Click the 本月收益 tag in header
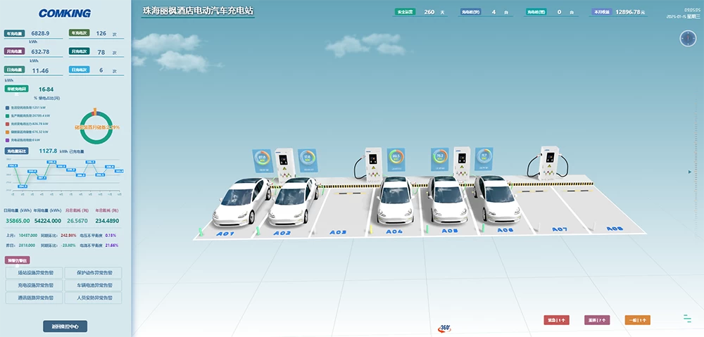 (x=601, y=12)
